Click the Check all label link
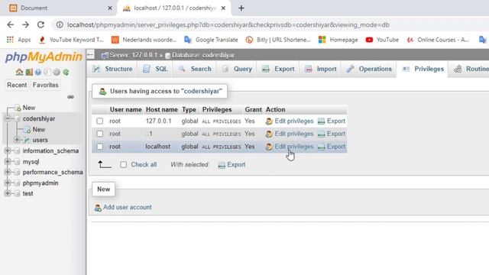489x275 pixels. click(x=144, y=165)
